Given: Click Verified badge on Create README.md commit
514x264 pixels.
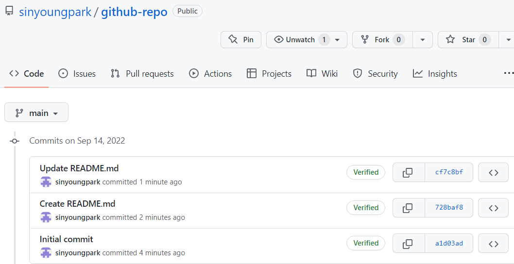Looking at the screenshot, I should coord(366,208).
